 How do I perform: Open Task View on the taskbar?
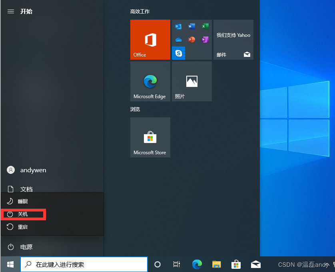tap(177, 264)
